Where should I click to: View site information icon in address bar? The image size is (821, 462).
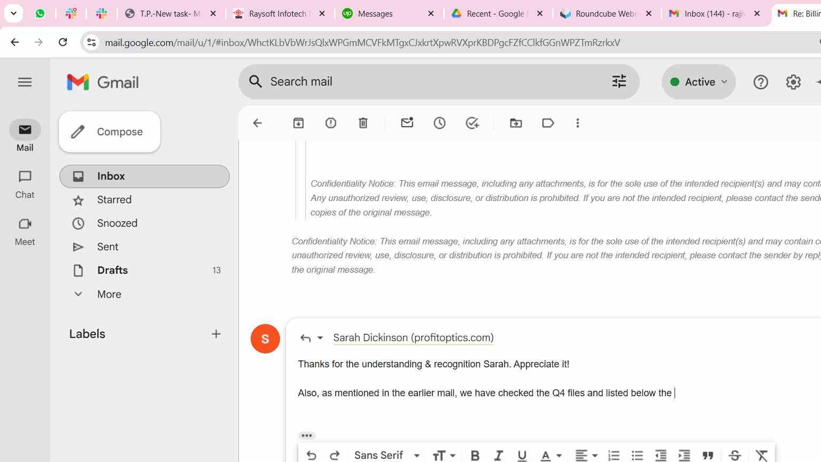click(91, 42)
